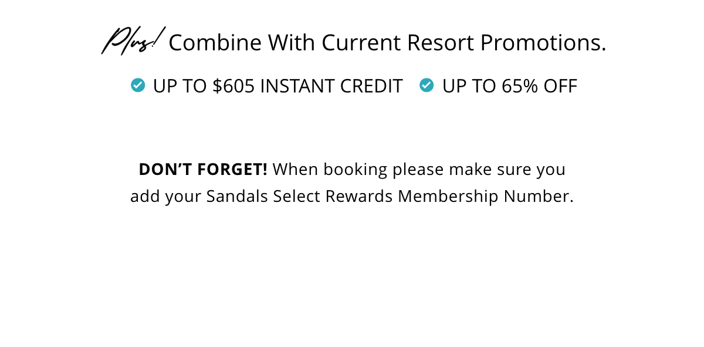Click the bold "DON'T FORGET!" text
The image size is (704, 347).
pos(203,170)
